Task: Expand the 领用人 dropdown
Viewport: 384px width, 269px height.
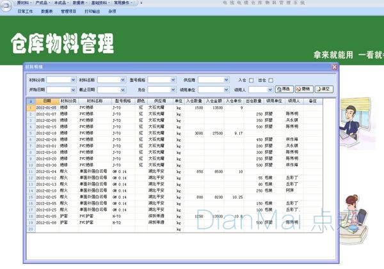Action: pyautogui.click(x=270, y=89)
